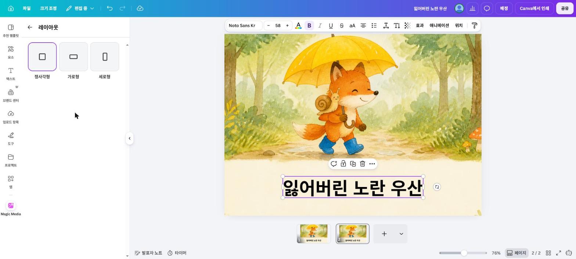The width and height of the screenshot is (576, 259).
Task: Open 애니메이션 options
Action: coord(439,25)
